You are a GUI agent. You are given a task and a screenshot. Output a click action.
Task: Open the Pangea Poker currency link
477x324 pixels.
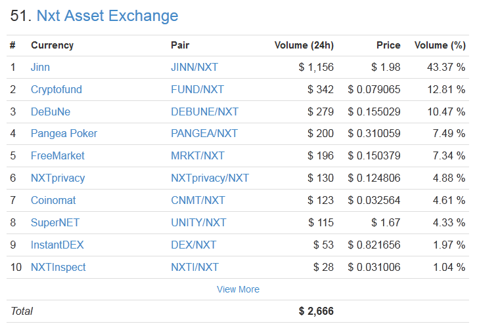(x=64, y=134)
